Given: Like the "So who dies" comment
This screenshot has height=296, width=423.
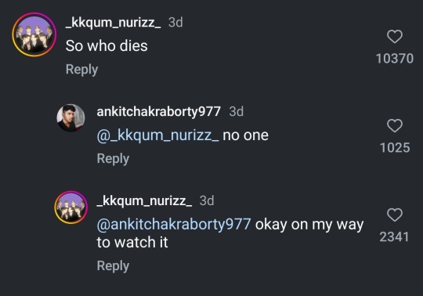Looking at the screenshot, I should (x=395, y=36).
